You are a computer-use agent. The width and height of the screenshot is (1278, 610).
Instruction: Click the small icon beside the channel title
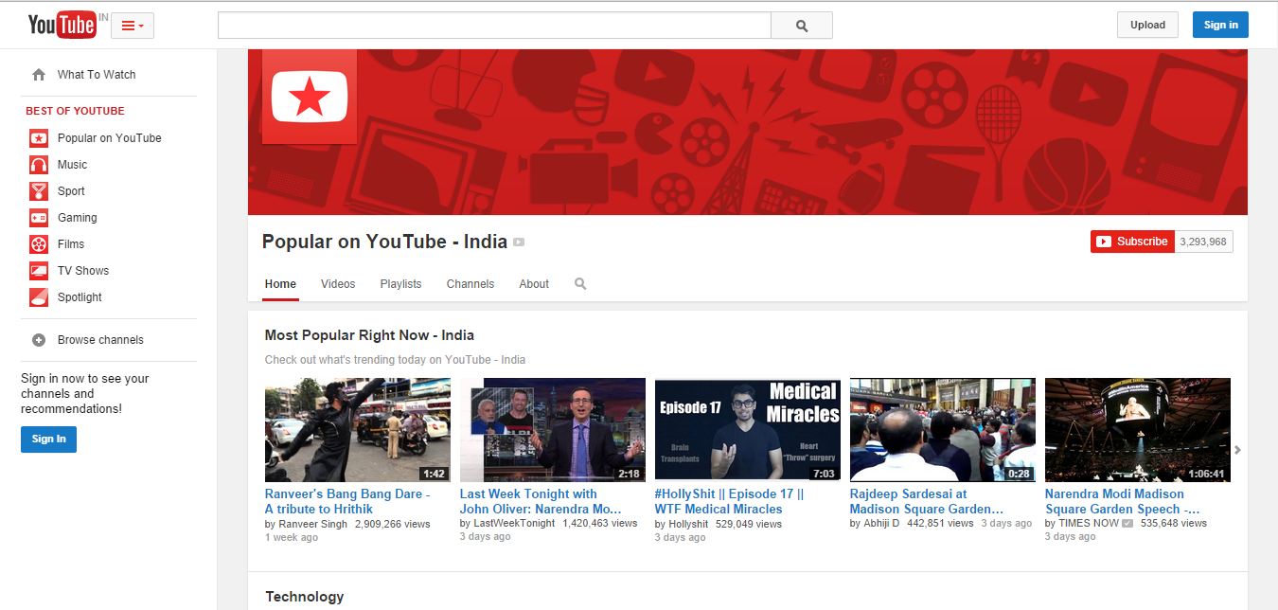tap(519, 242)
